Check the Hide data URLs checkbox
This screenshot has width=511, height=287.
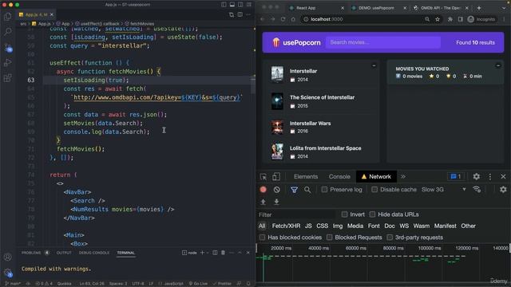[x=373, y=214]
